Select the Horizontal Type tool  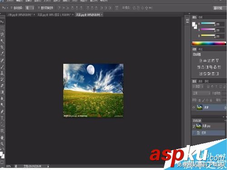[x=2, y=118]
